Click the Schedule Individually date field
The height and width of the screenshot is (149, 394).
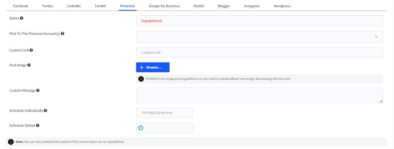coord(164,113)
